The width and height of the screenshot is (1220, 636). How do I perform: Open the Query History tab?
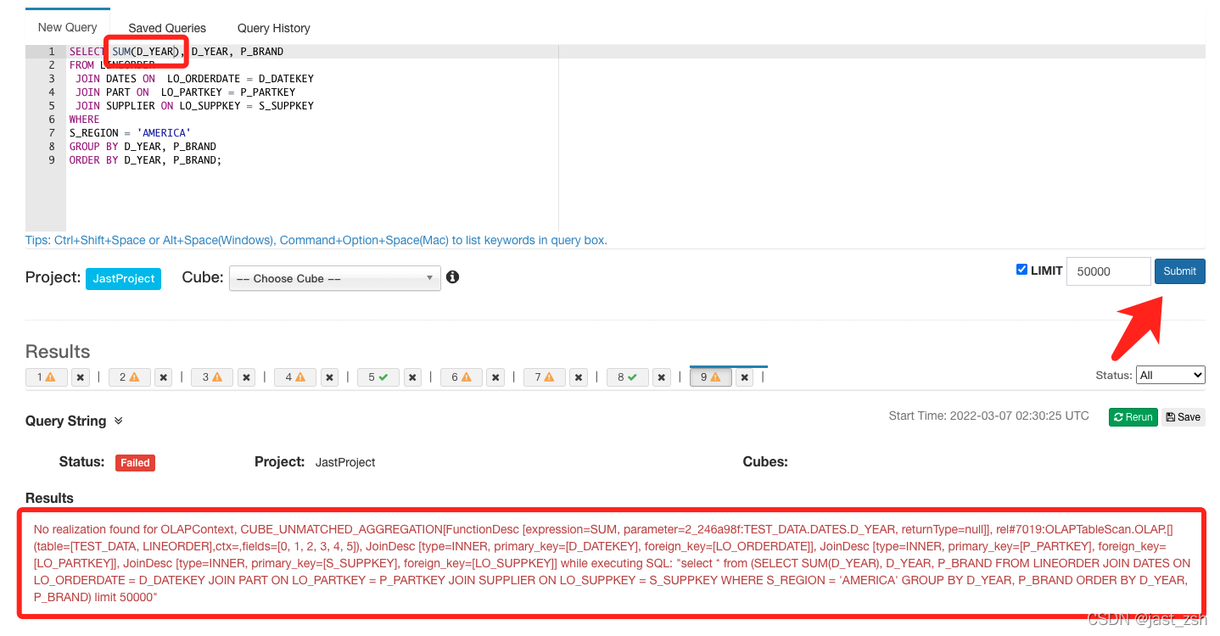coord(273,28)
